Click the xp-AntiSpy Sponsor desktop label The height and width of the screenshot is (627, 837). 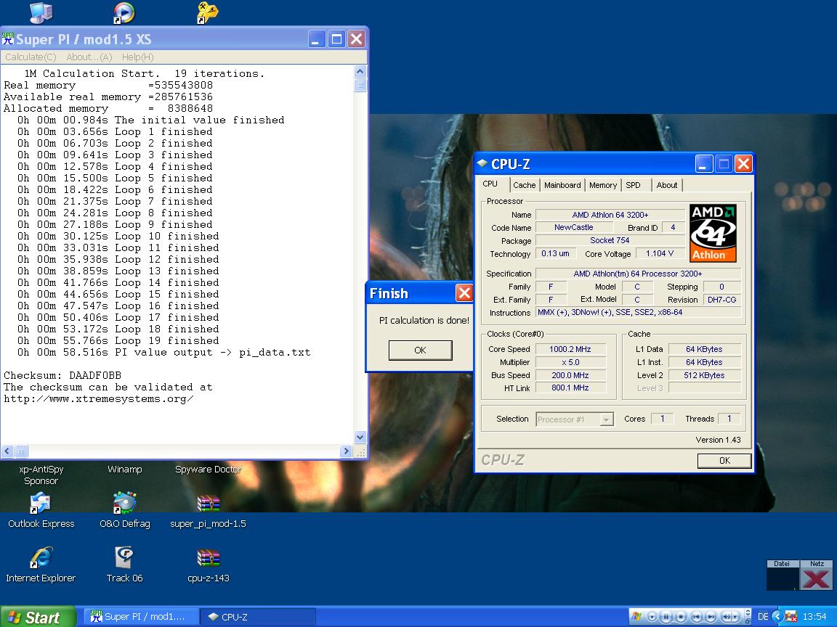pos(41,475)
